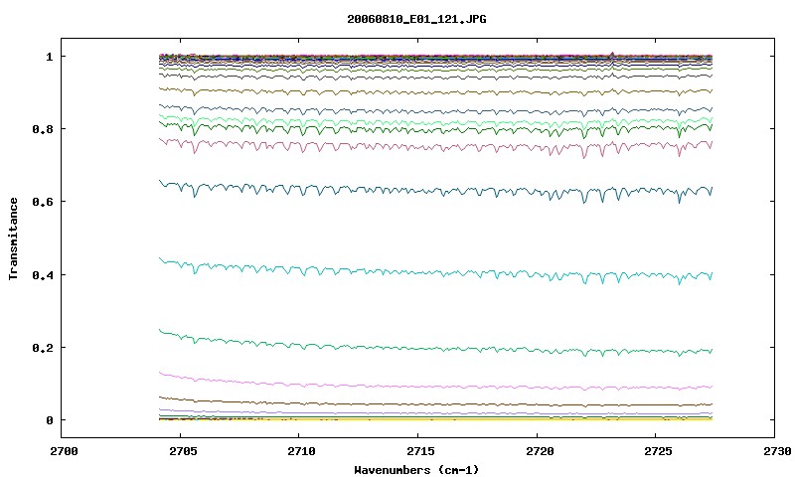Click the y-axis tick label 0

coord(49,420)
